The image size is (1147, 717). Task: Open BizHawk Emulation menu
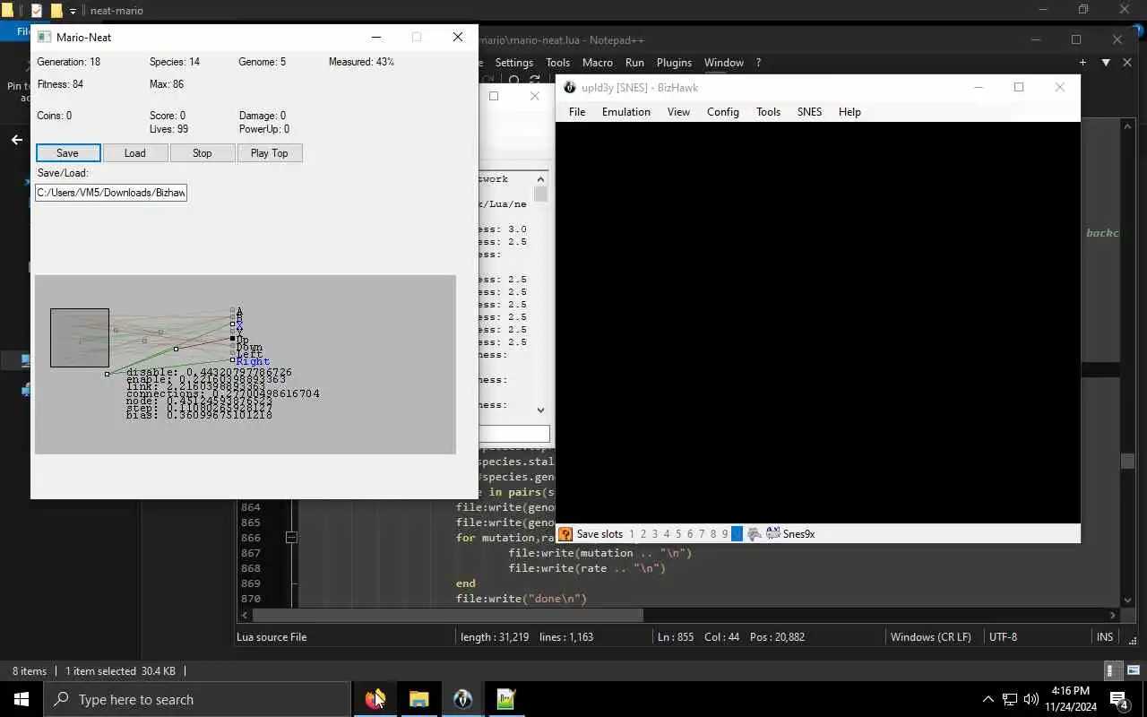(x=626, y=112)
